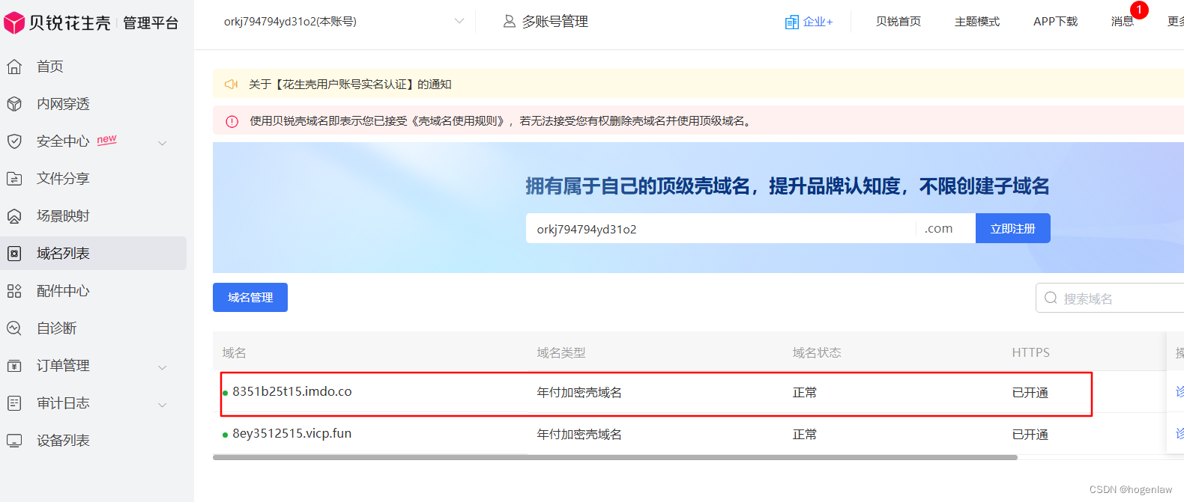Click the magnifier icon in 搜索域名 box

click(1051, 298)
